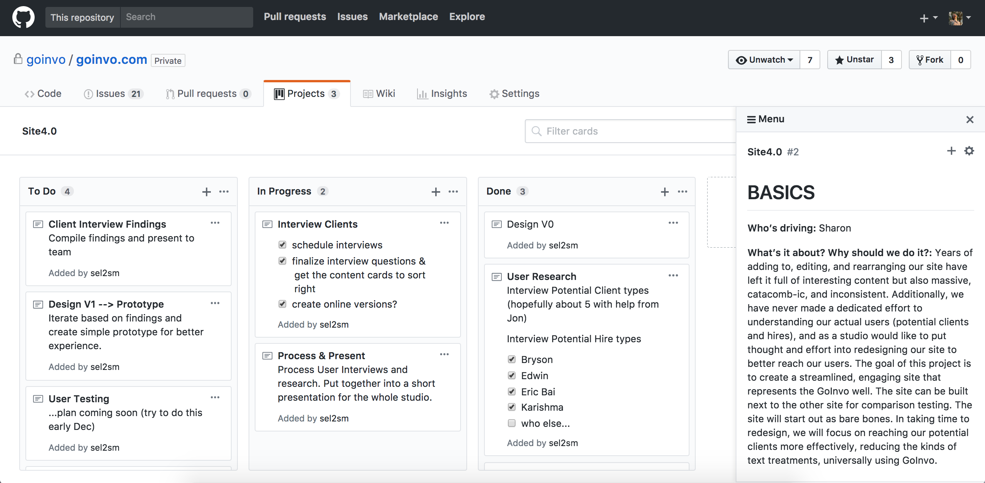
Task: Open To Do column options menu
Action: click(x=224, y=192)
